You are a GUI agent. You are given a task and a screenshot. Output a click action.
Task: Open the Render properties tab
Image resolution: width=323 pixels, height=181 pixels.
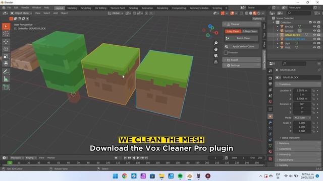click(271, 78)
